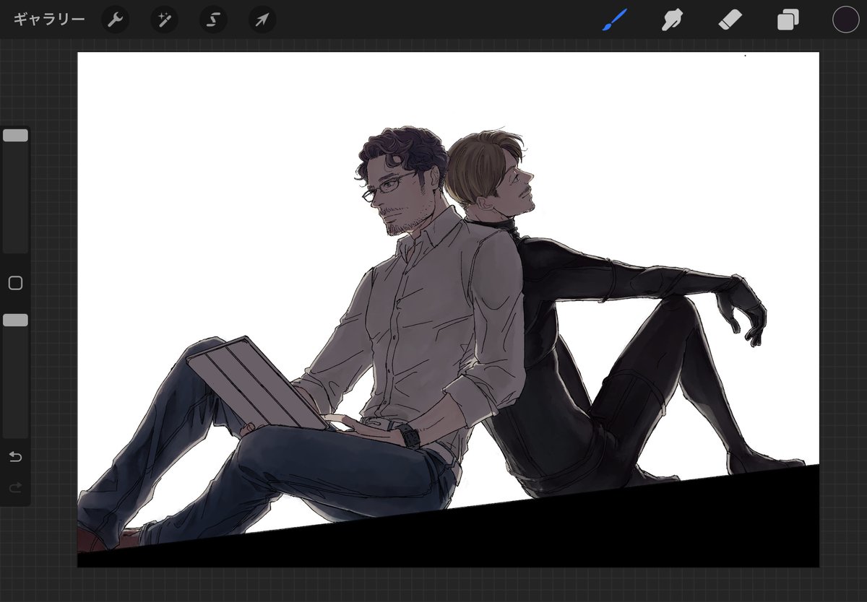This screenshot has width=867, height=602.
Task: Select the Smudge tool
Action: tap(672, 19)
